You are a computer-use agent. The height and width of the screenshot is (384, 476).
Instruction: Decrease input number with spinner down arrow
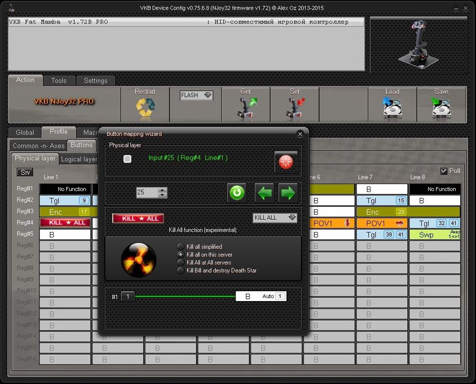(x=162, y=195)
